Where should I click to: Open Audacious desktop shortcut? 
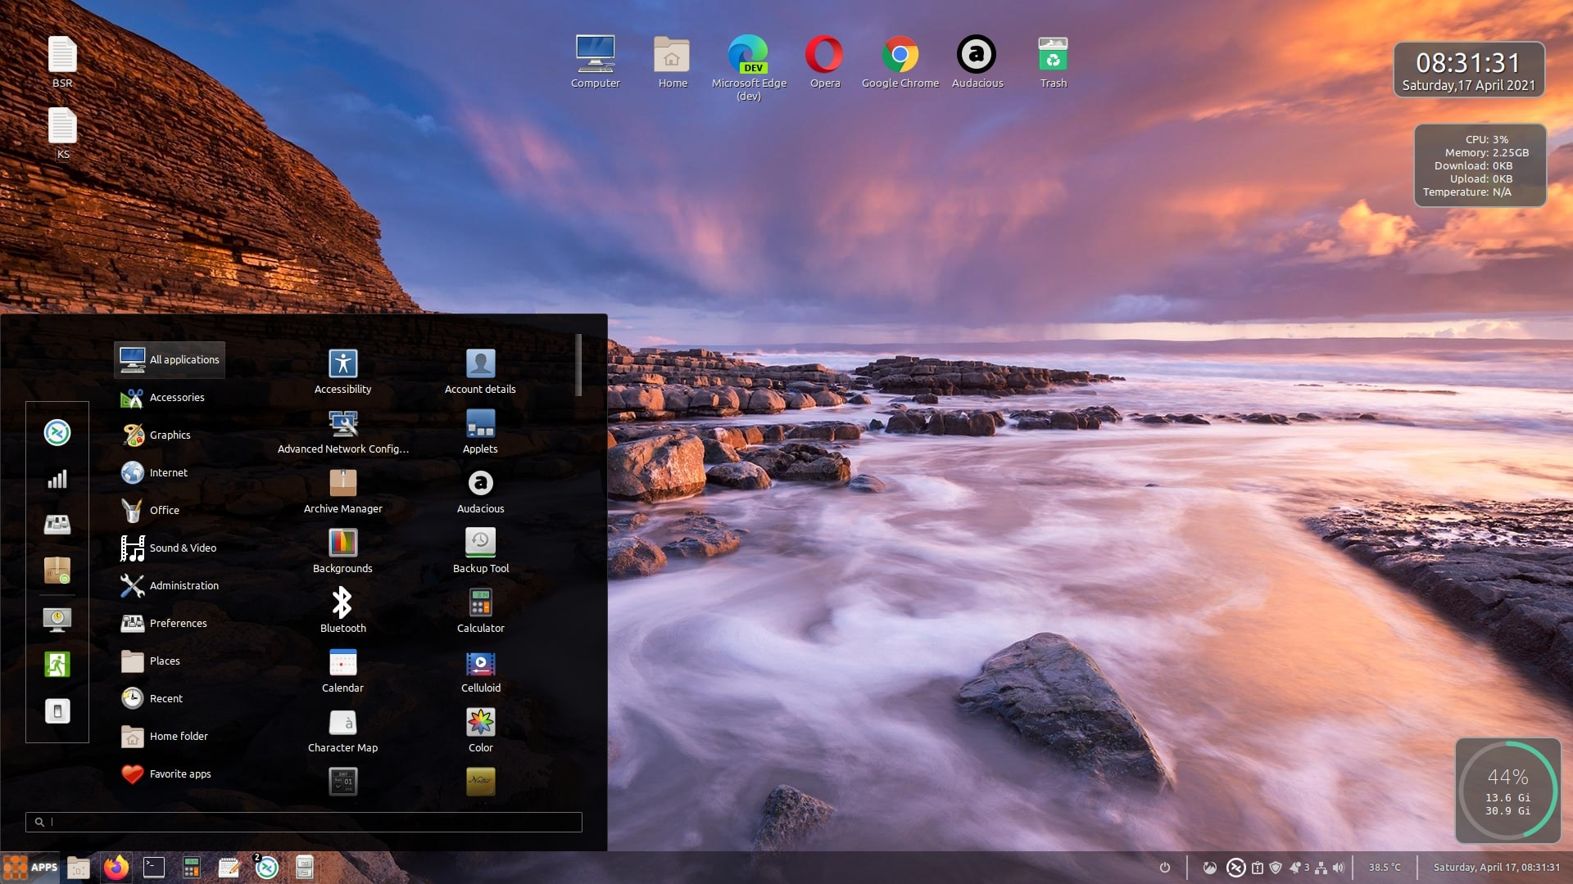coord(977,61)
